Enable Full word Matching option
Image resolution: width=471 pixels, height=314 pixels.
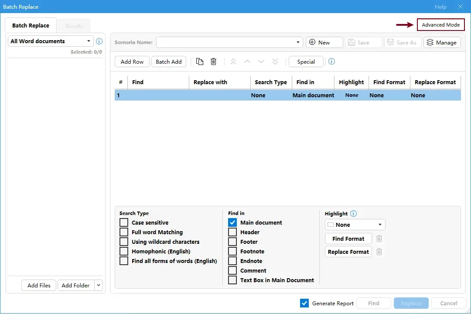(x=124, y=232)
